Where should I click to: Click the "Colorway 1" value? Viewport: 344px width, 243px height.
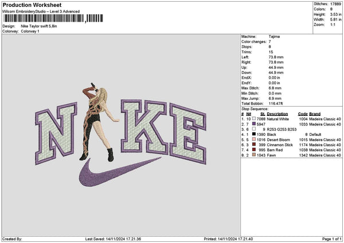(30, 32)
